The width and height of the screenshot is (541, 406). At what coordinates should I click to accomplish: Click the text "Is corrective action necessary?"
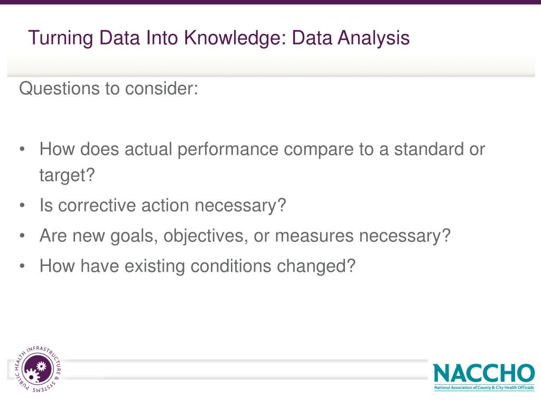tap(163, 206)
